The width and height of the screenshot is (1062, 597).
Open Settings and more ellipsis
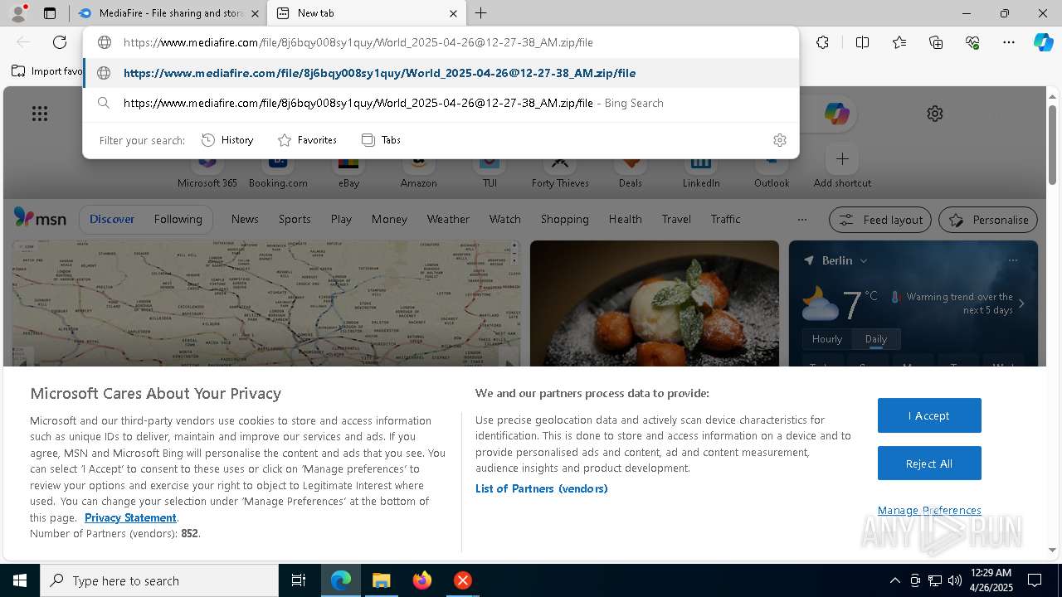1009,42
